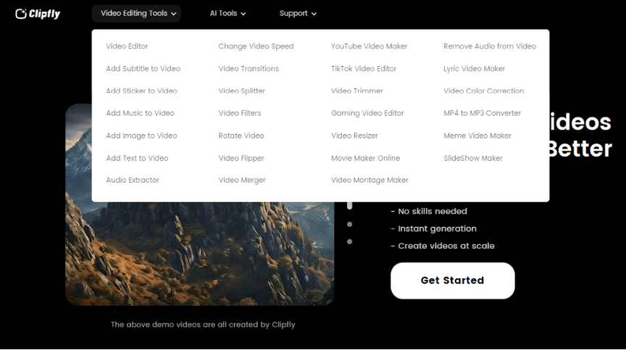Click the Get Started button
The image size is (626, 350).
452,280
